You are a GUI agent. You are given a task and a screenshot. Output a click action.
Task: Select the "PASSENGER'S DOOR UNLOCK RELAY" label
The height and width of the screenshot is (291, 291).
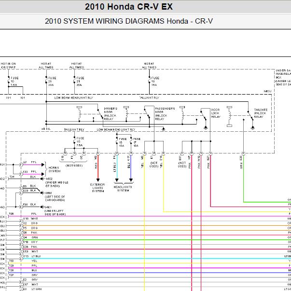165,114
